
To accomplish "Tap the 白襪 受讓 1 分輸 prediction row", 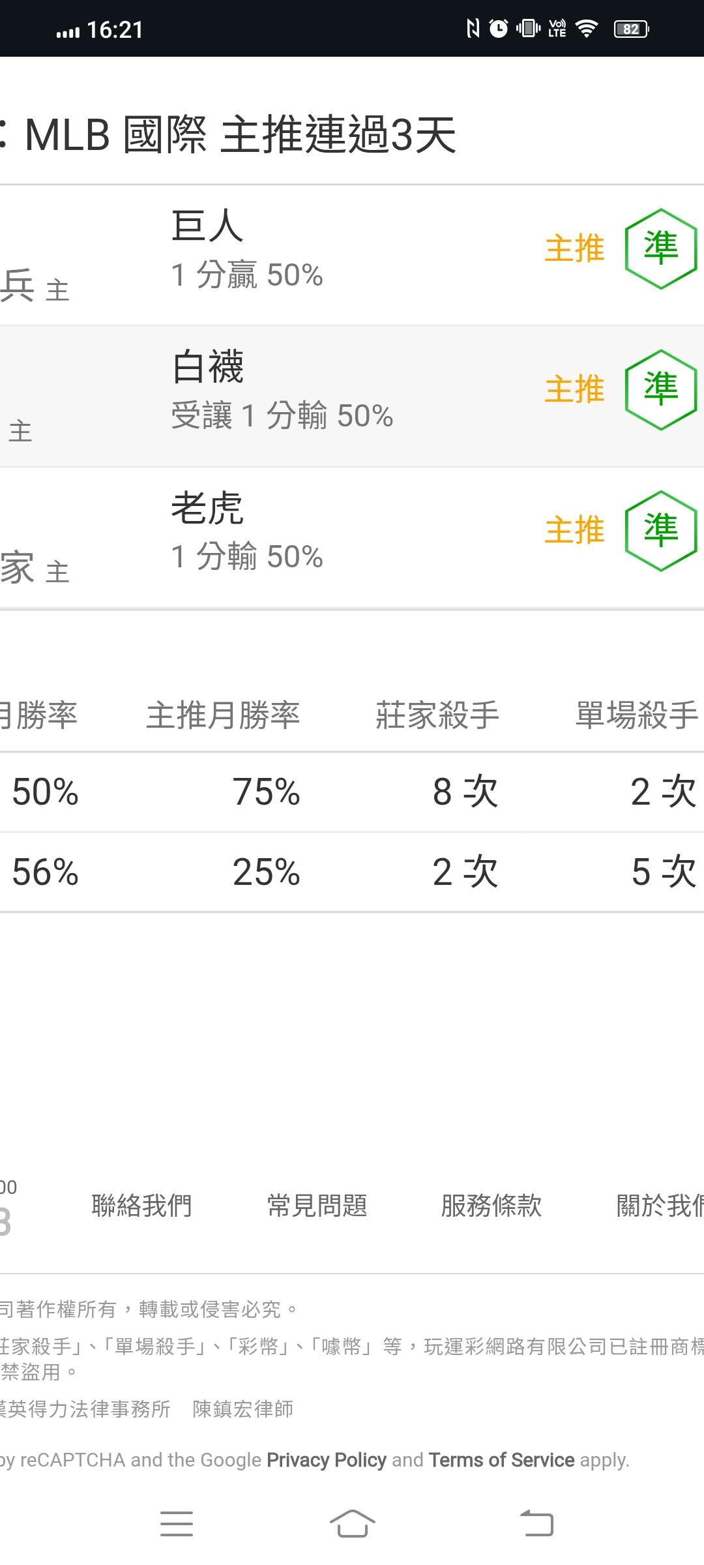I will pos(352,396).
